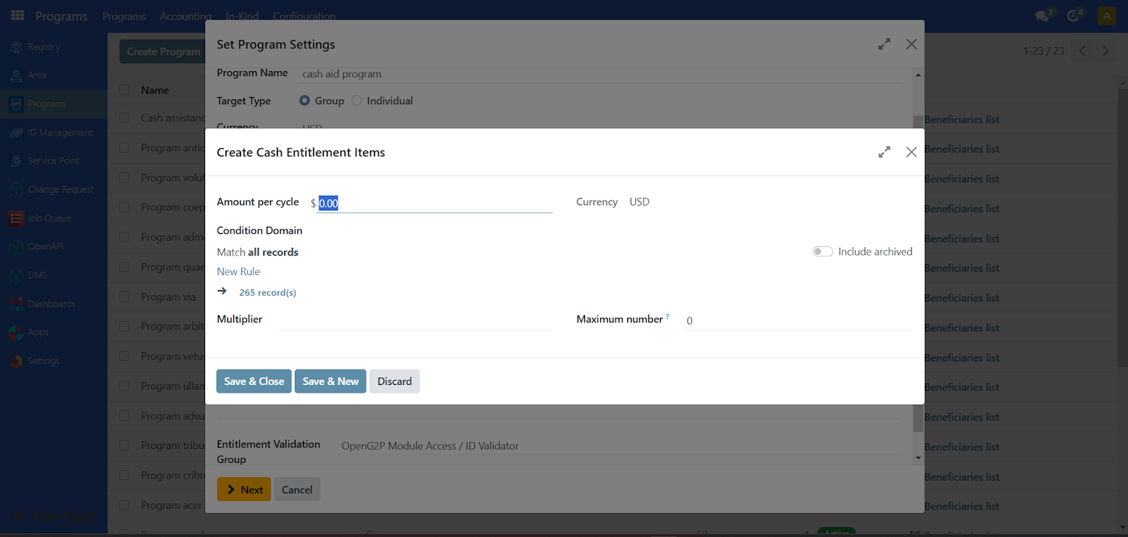Click the Create Program button
This screenshot has height=537, width=1128.
[x=163, y=51]
